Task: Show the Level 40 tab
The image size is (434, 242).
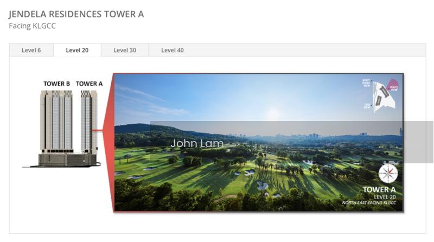Action: [x=173, y=50]
